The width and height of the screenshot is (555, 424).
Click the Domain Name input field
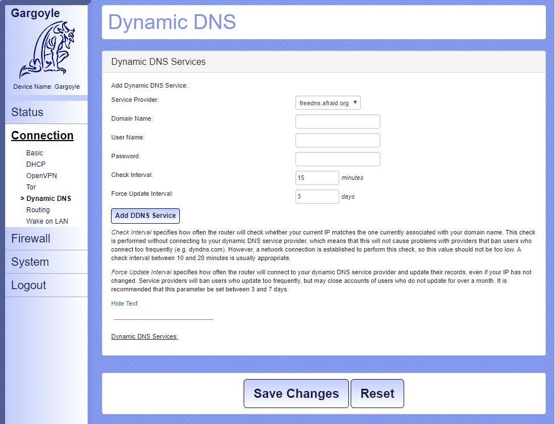[x=338, y=122]
